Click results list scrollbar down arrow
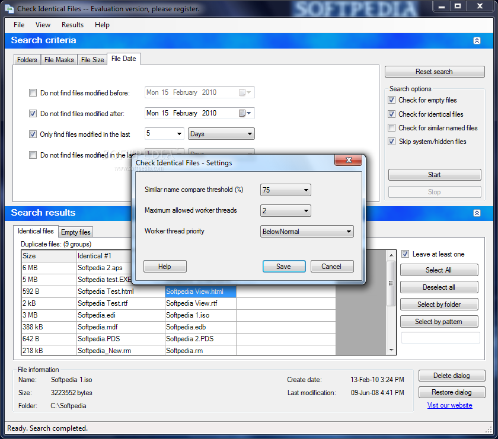The height and width of the screenshot is (439, 498). pyautogui.click(x=391, y=350)
